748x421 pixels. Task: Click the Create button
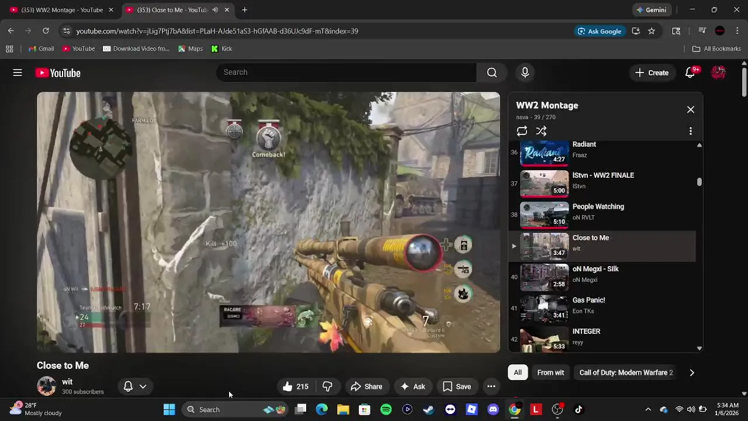click(652, 73)
